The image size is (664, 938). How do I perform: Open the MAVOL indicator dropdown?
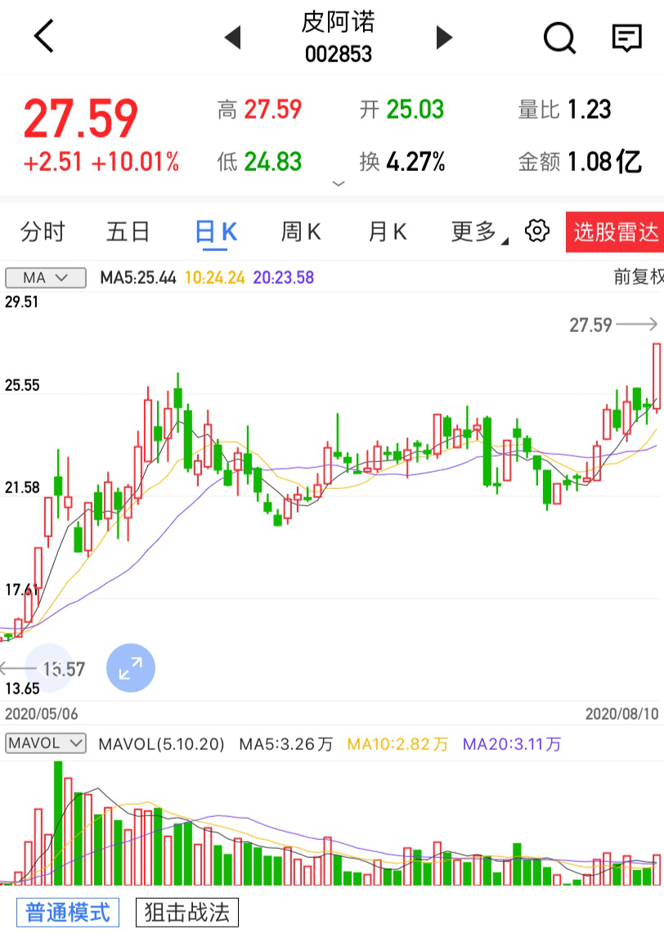click(46, 743)
